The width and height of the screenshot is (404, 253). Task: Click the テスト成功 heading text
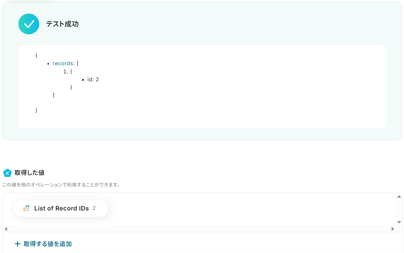[62, 24]
